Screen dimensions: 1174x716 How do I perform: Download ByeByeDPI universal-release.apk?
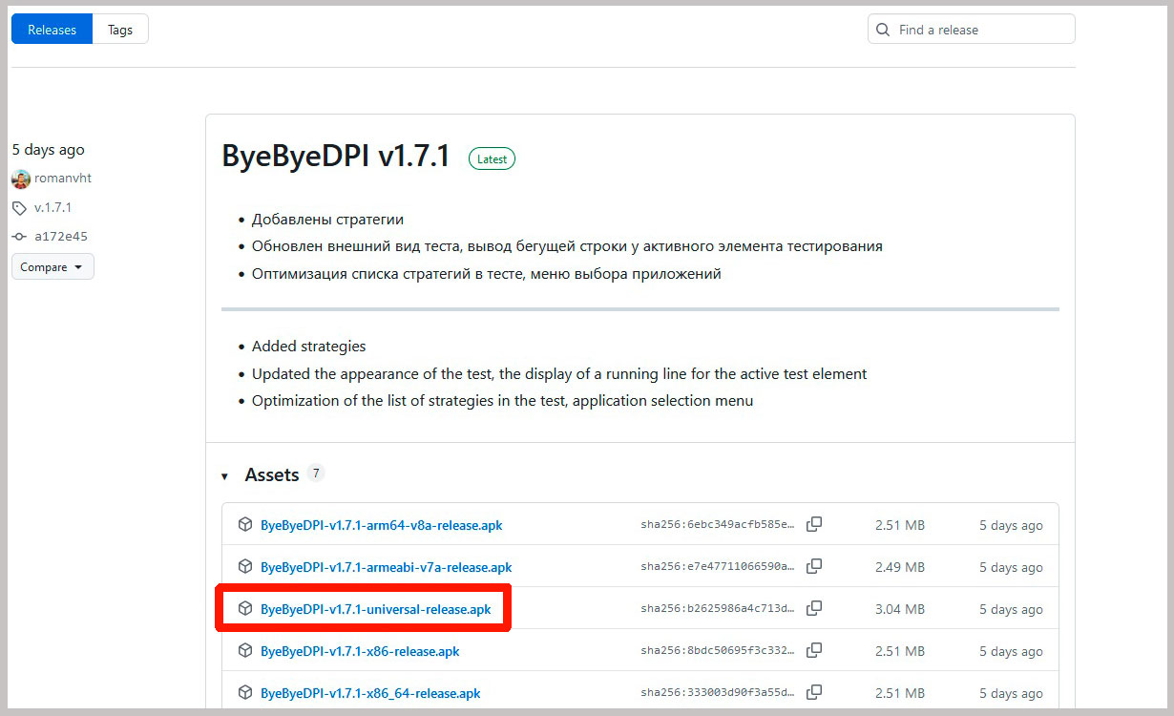coord(375,609)
